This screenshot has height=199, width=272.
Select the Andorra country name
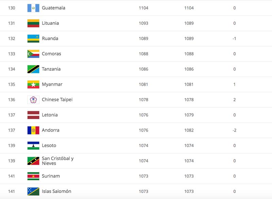pos(51,130)
